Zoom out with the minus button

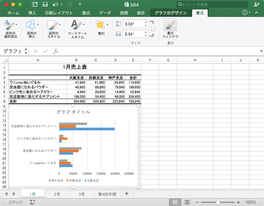(x=197, y=202)
